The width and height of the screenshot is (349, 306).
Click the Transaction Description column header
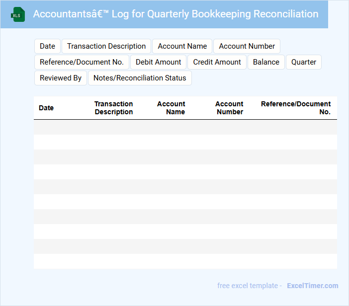[114, 108]
